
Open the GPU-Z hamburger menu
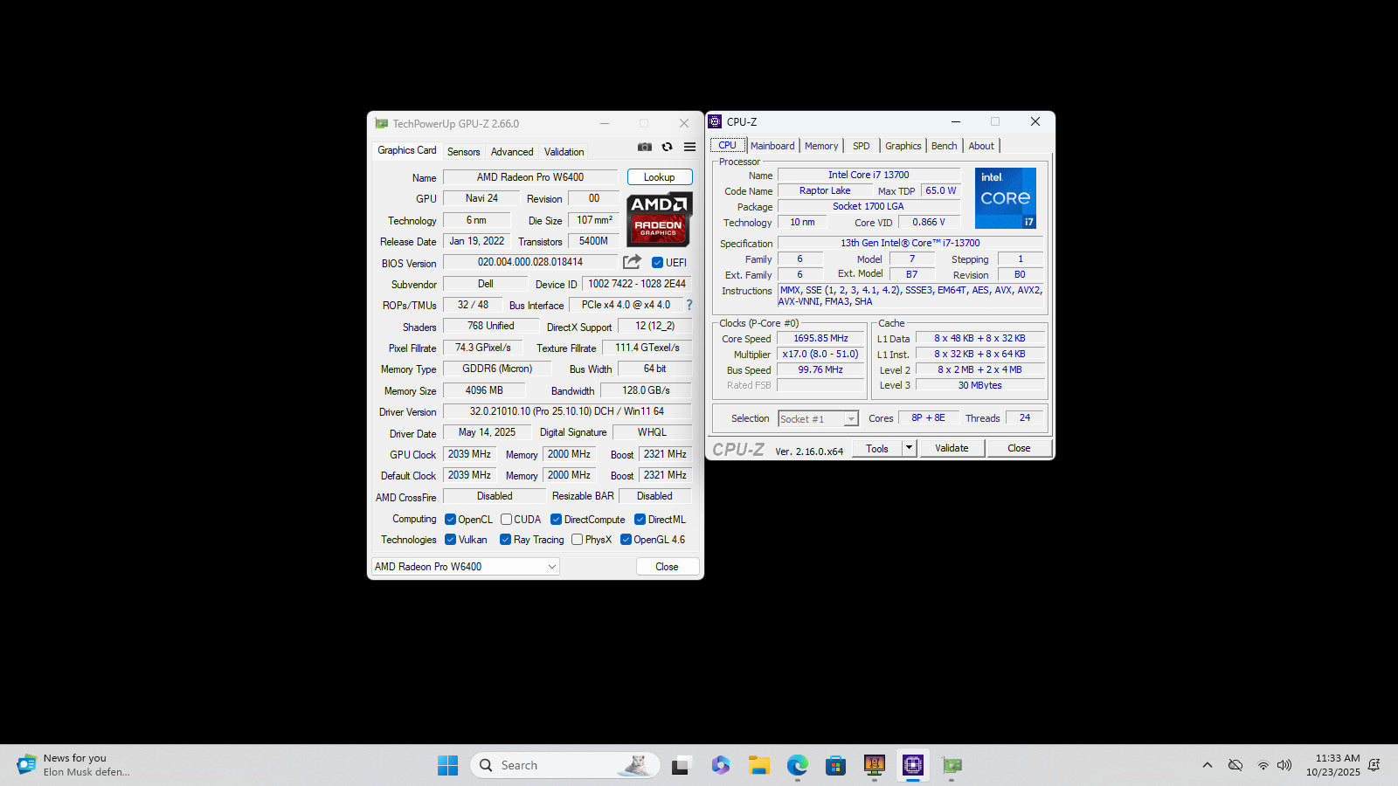coord(690,148)
